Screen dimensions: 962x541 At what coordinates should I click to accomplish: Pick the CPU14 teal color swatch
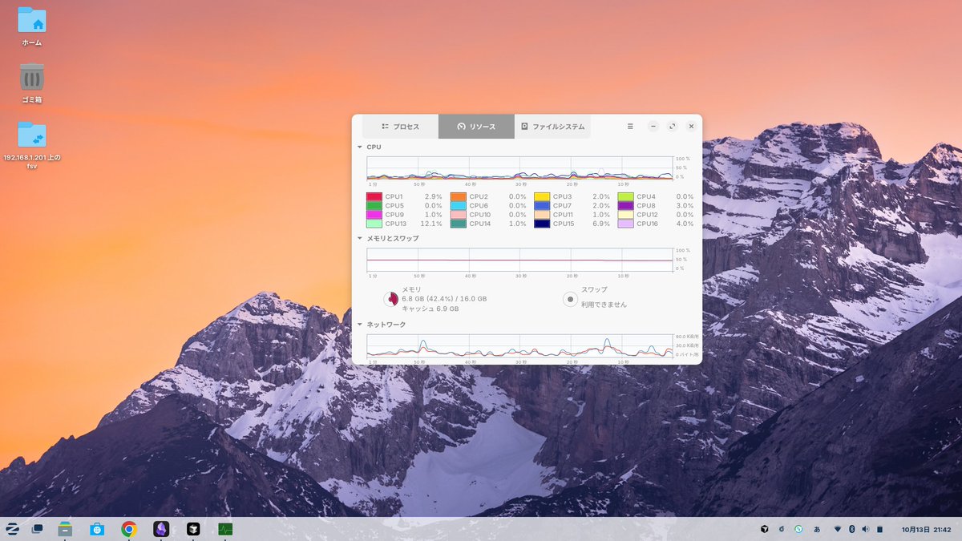pyautogui.click(x=459, y=224)
